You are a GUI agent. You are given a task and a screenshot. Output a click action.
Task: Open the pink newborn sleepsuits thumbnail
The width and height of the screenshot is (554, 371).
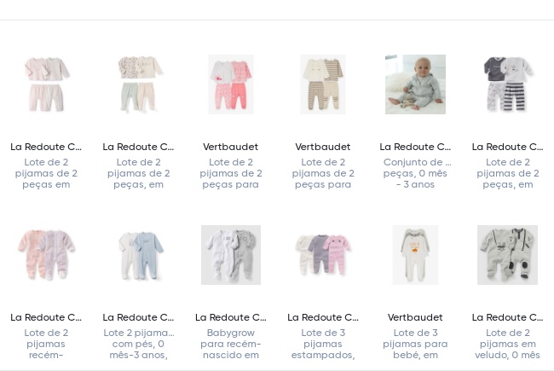tap(47, 255)
